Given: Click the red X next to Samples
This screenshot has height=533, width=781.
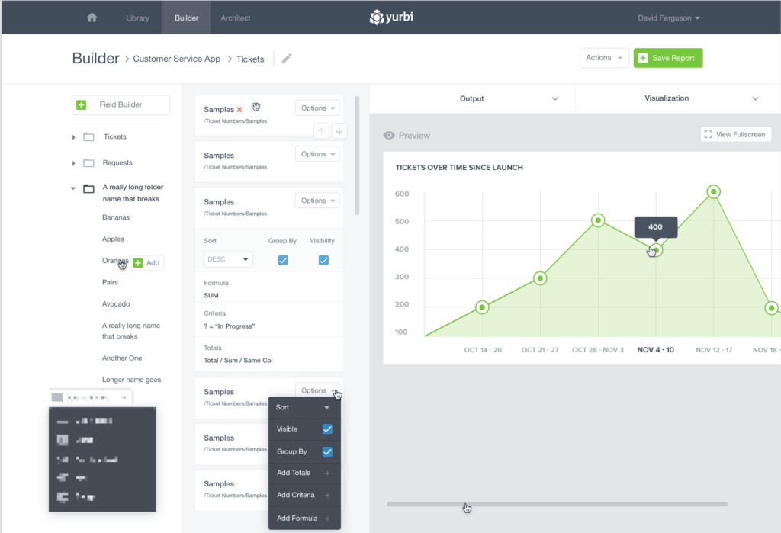Looking at the screenshot, I should click(x=239, y=110).
